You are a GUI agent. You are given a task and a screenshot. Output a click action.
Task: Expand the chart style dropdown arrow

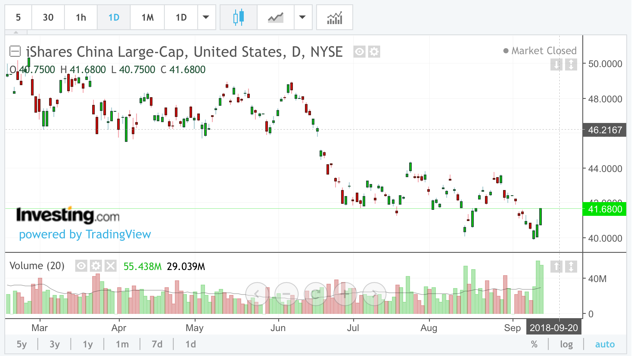pos(302,17)
